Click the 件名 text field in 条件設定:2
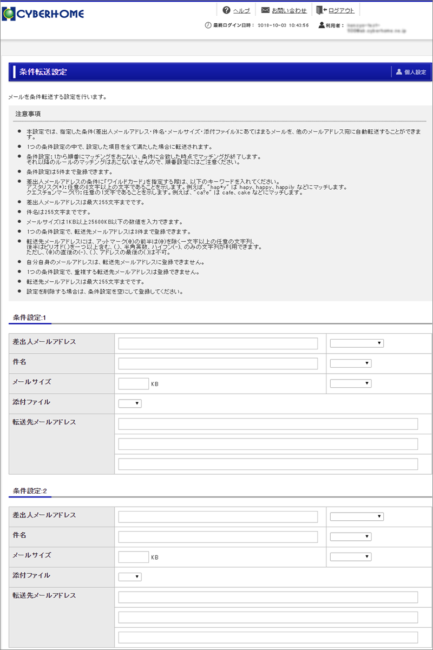The image size is (433, 650). (218, 536)
